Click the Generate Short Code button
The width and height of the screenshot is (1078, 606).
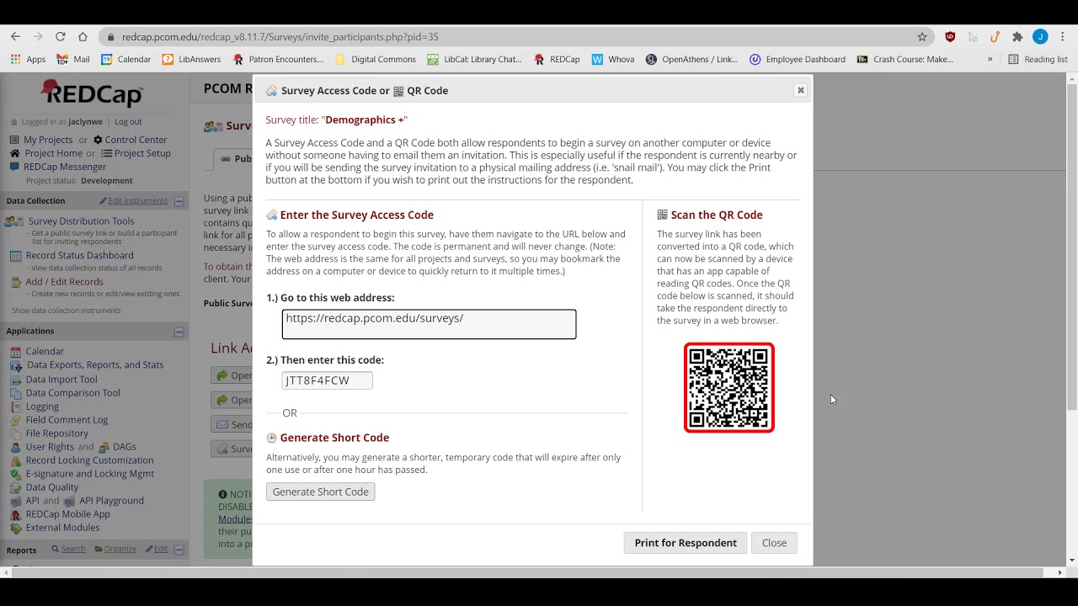point(321,492)
